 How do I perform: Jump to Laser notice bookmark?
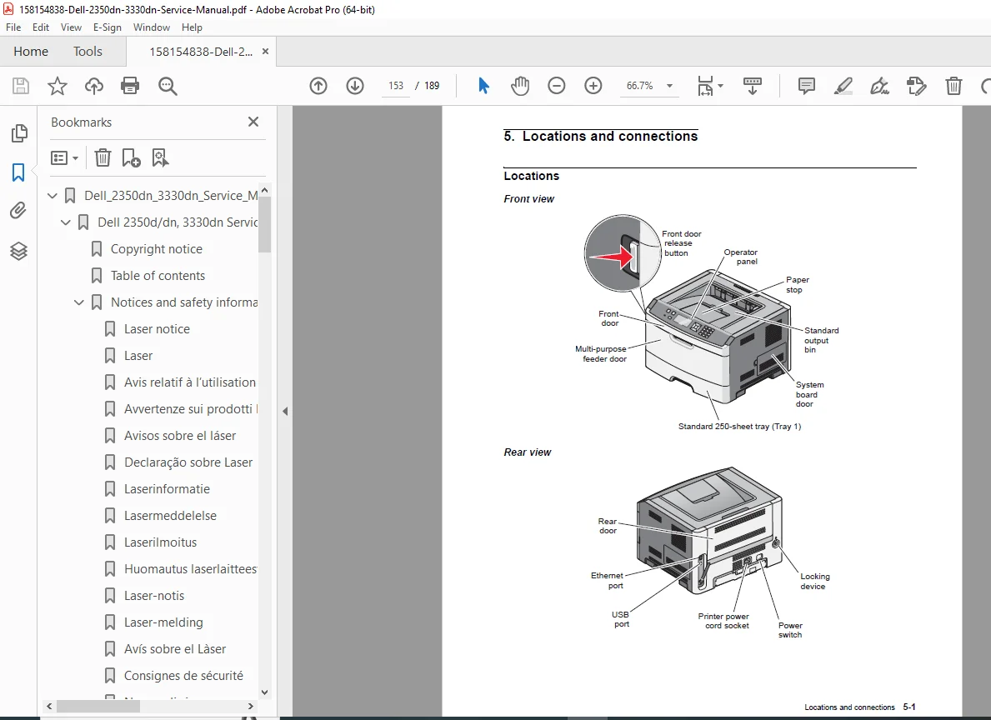click(157, 328)
